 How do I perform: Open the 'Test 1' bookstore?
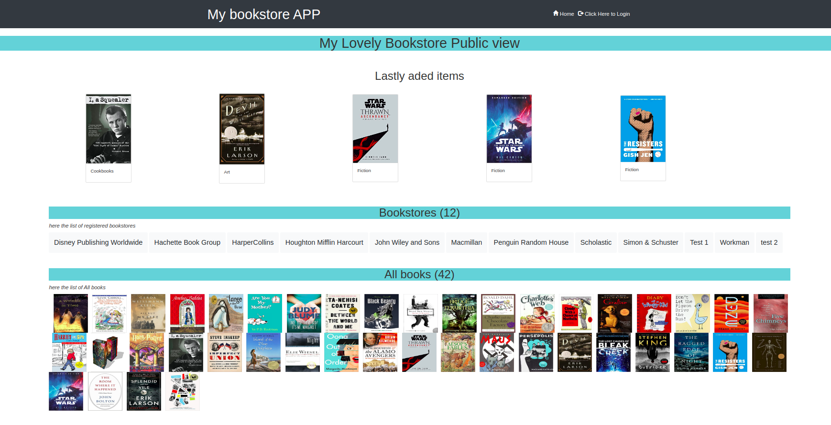[699, 242]
